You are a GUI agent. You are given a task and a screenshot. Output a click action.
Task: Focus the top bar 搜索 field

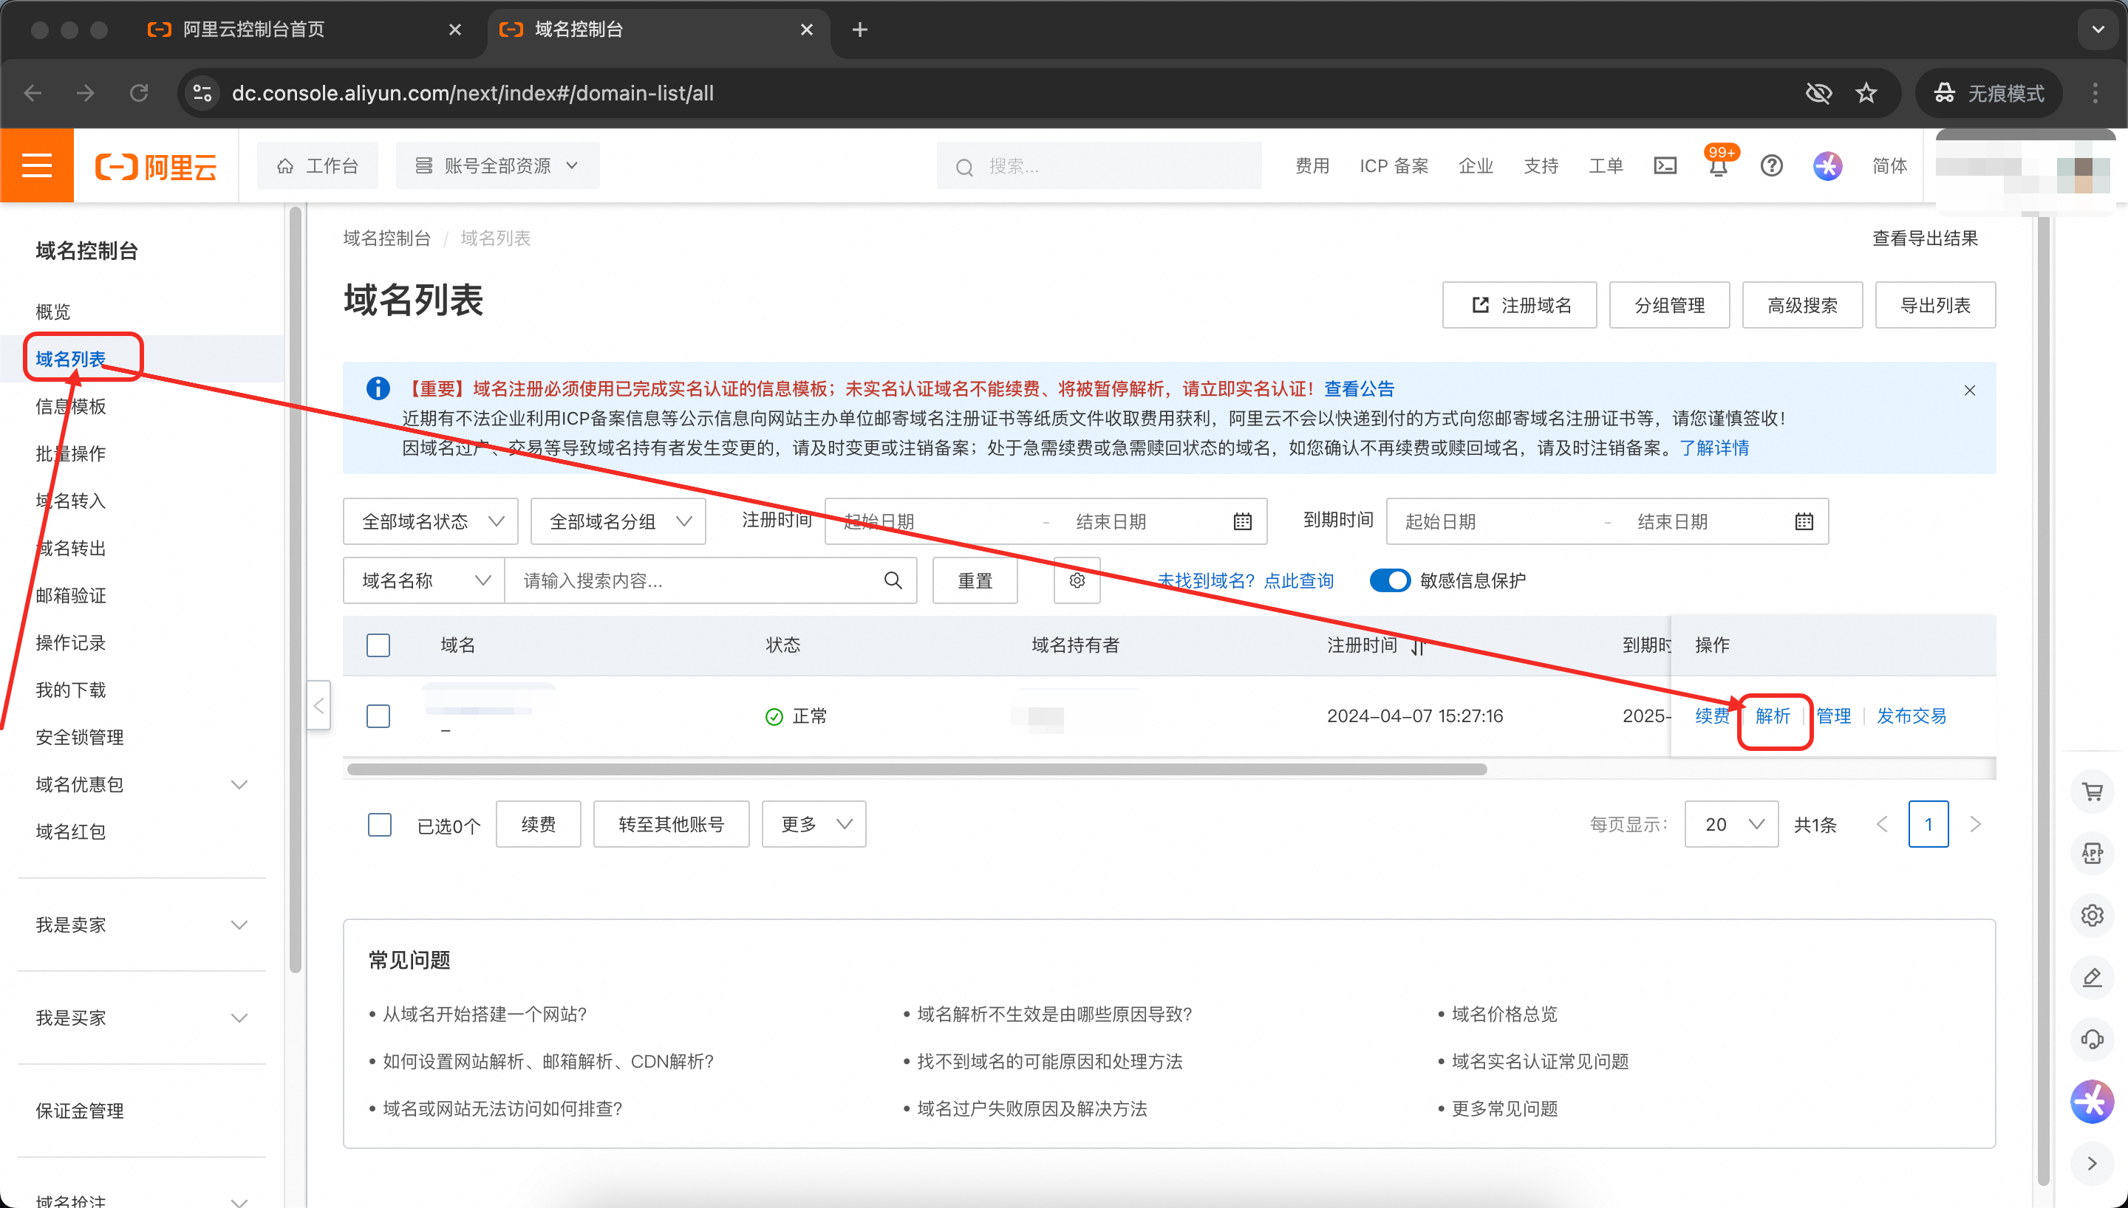pos(1099,165)
